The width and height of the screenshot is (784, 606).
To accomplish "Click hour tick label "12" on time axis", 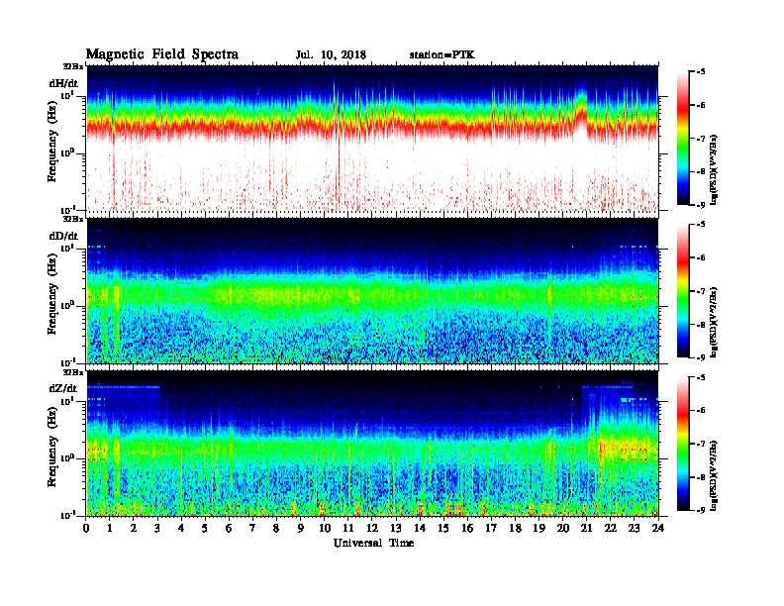I will [x=372, y=528].
